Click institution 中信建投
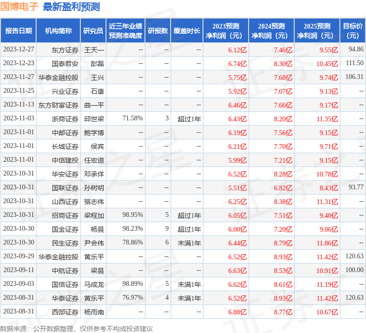The height and width of the screenshot is (333, 366). tap(65, 160)
